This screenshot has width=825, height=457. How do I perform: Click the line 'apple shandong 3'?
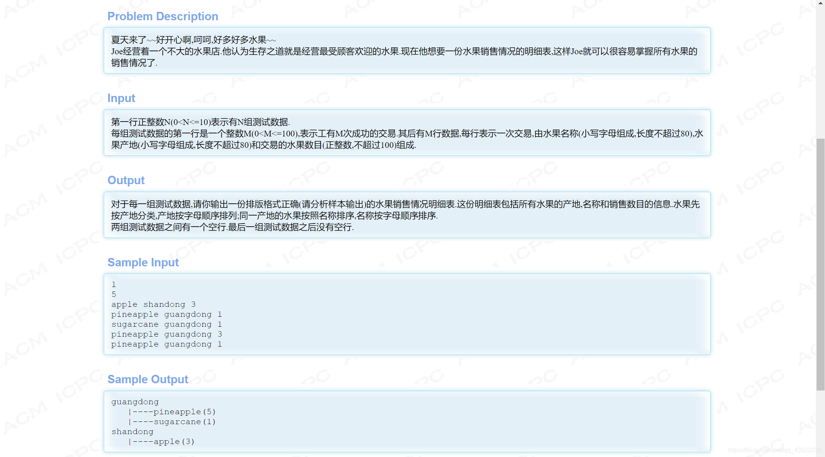point(153,305)
